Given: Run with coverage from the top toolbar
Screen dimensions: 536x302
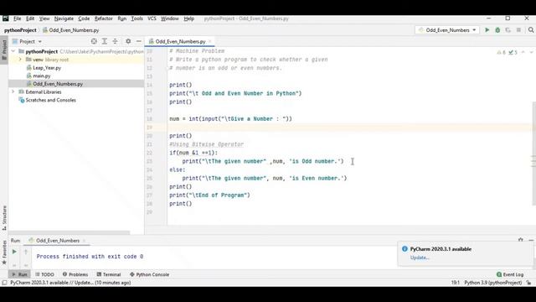Looking at the screenshot, I should point(508,30).
